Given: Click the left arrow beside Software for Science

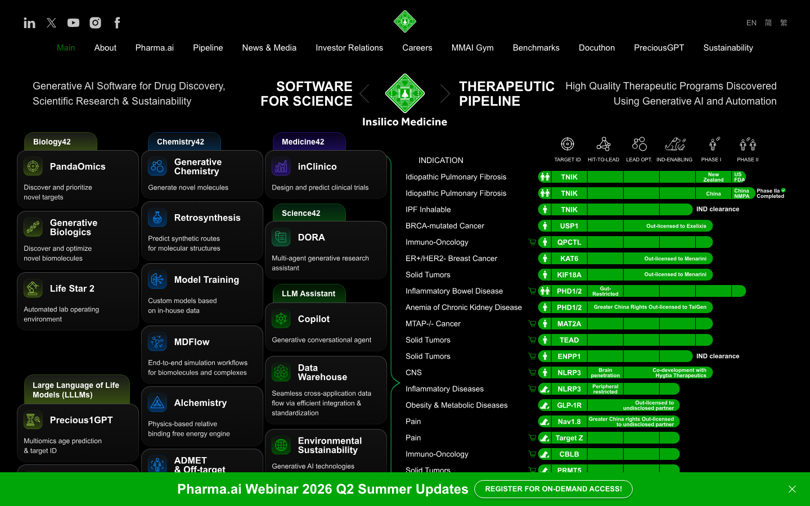Looking at the screenshot, I should coord(364,93).
